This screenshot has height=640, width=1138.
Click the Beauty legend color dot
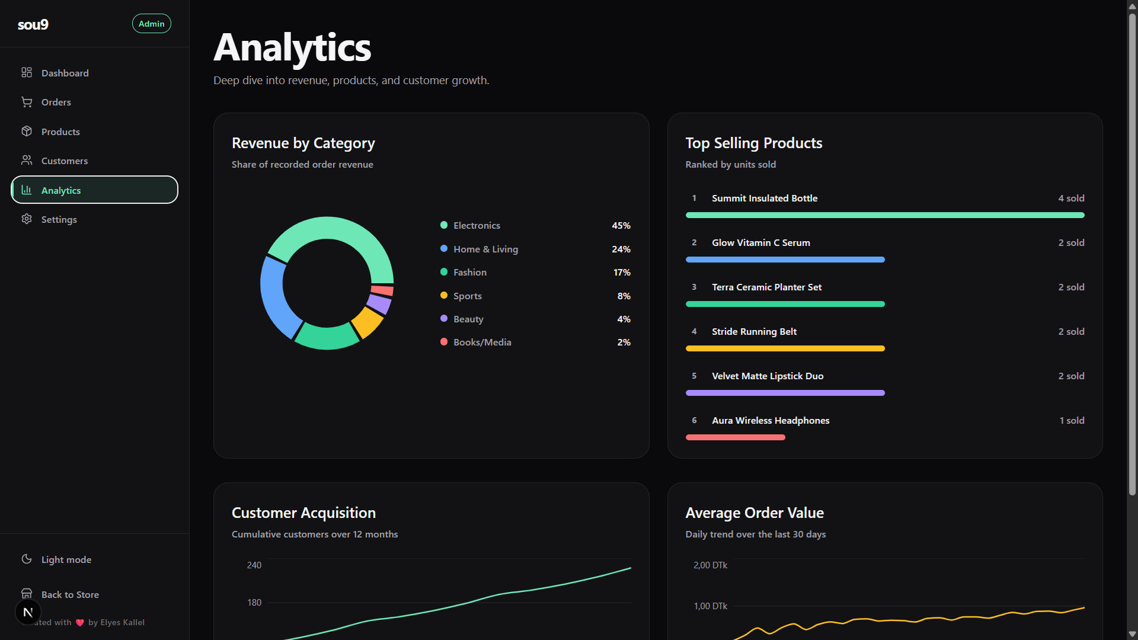click(x=444, y=318)
